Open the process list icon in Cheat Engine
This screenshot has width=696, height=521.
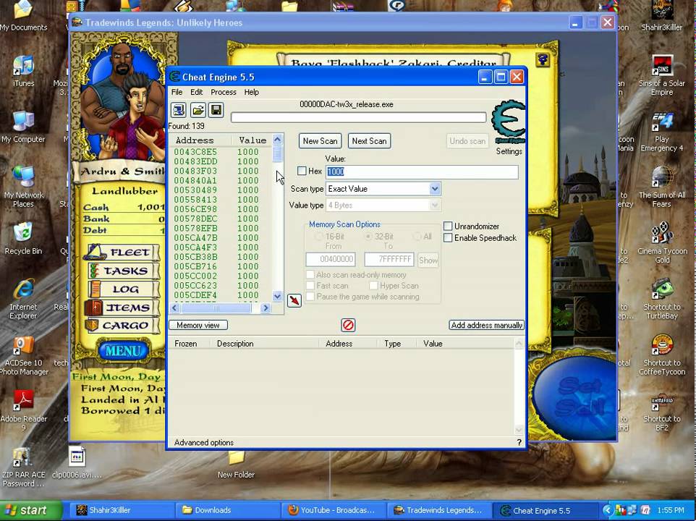click(x=179, y=109)
